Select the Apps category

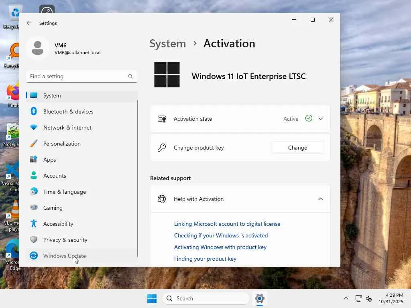(x=82, y=160)
